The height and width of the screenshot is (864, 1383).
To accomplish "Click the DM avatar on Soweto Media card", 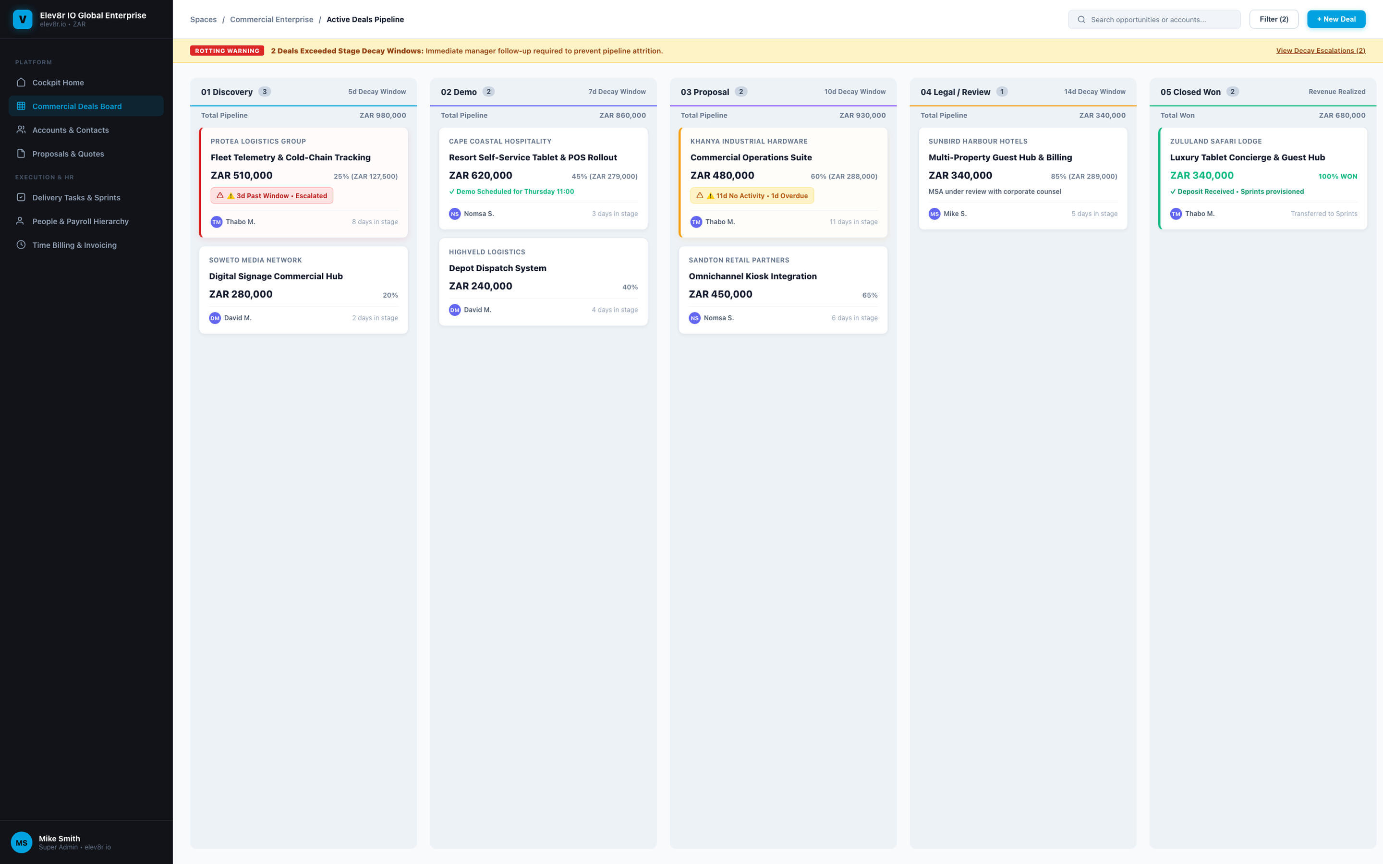I will point(215,318).
